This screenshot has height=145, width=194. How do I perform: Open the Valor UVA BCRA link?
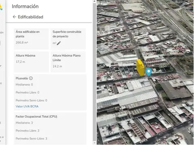(27, 106)
